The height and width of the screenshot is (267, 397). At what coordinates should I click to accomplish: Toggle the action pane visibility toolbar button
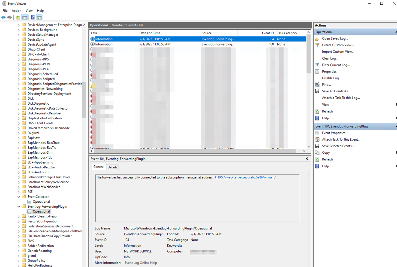40,17
